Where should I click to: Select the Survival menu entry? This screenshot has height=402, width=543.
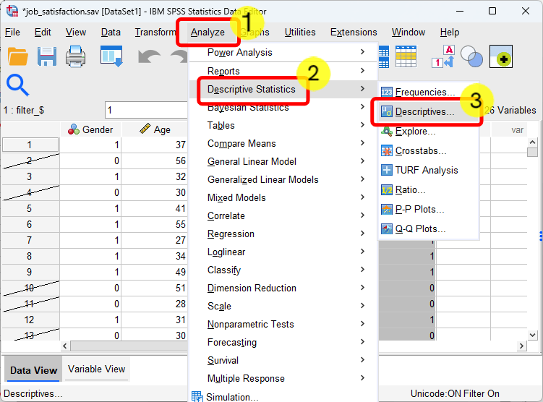[283, 361]
